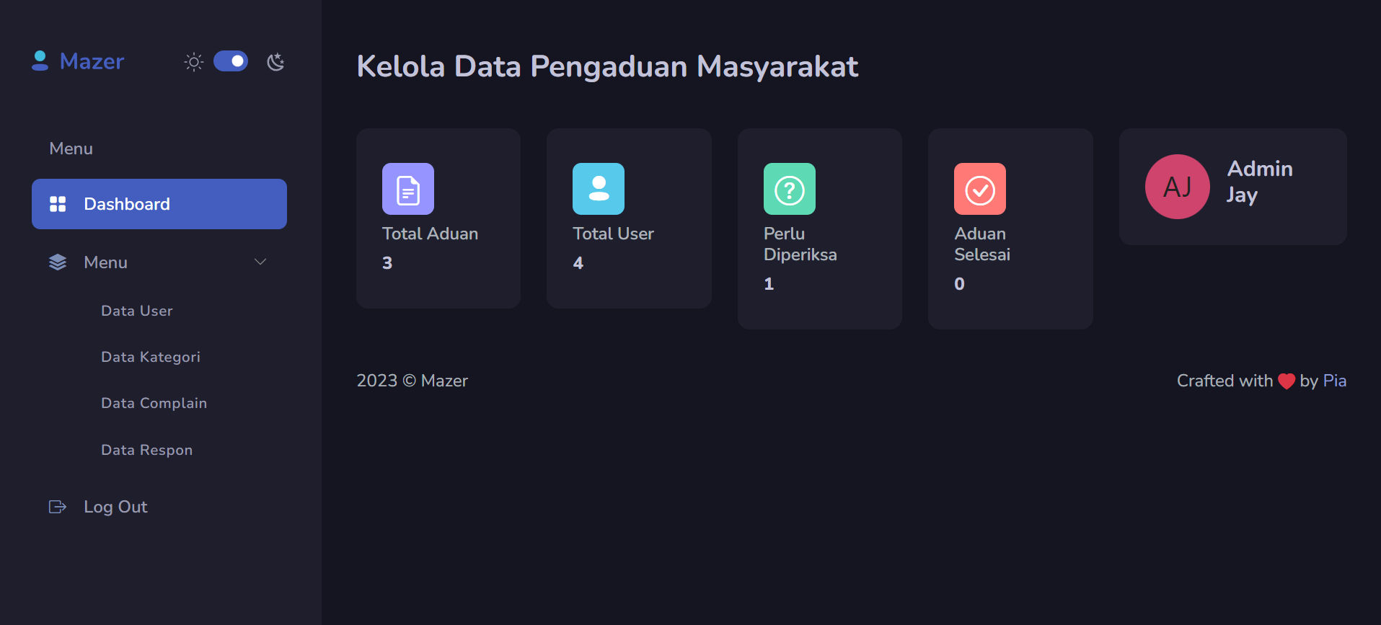1381x625 pixels.
Task: Click the Mazer logo user icon
Action: click(x=40, y=61)
